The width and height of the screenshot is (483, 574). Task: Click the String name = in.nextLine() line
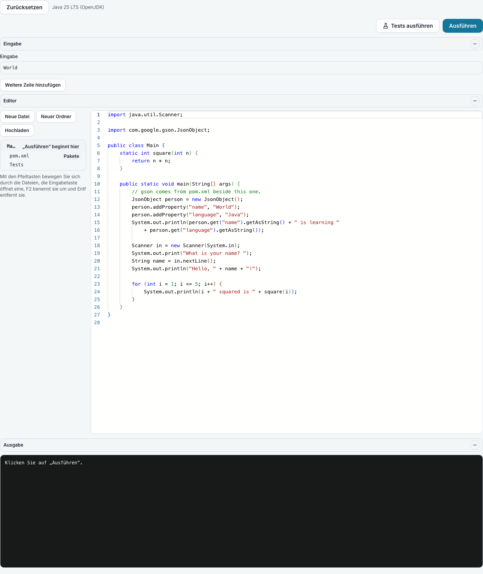[x=174, y=261]
